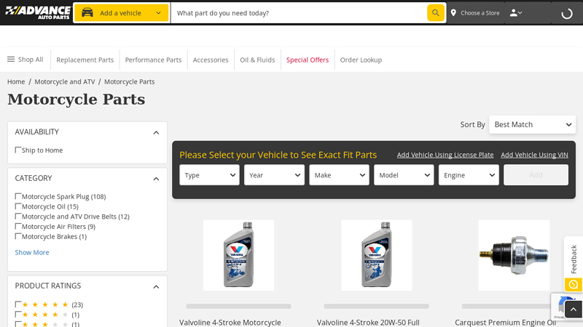Collapse the Category filter section
The width and height of the screenshot is (583, 327).
coord(156,179)
